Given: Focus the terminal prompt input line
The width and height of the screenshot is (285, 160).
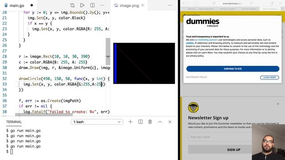Looking at the screenshot, I should pyautogui.click(x=12, y=152).
